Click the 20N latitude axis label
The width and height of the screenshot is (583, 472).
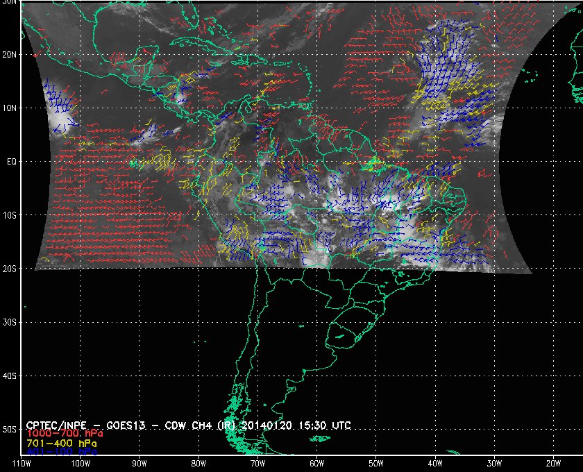click(x=10, y=55)
